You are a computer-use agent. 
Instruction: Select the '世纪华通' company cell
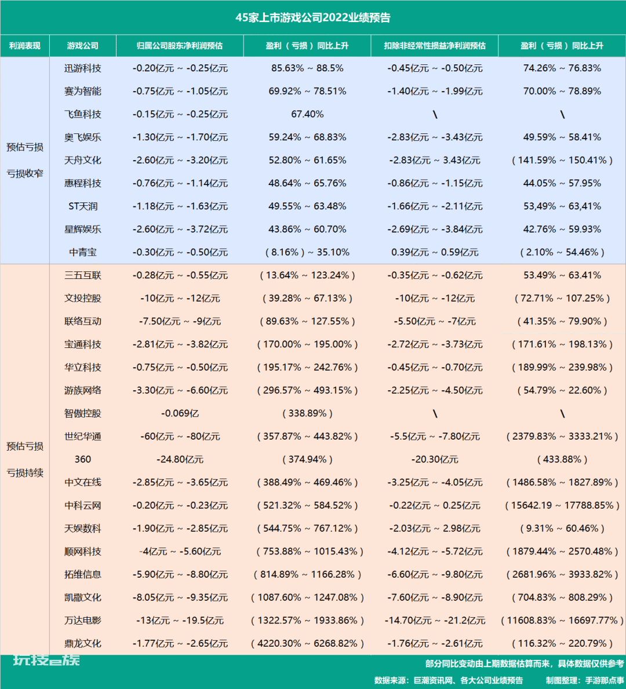tap(82, 436)
